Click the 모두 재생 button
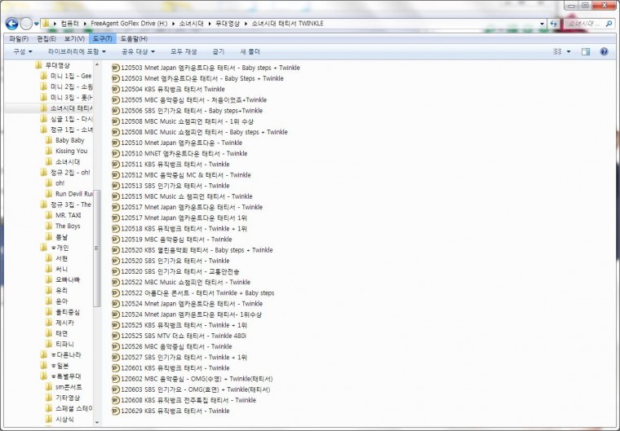 184,52
